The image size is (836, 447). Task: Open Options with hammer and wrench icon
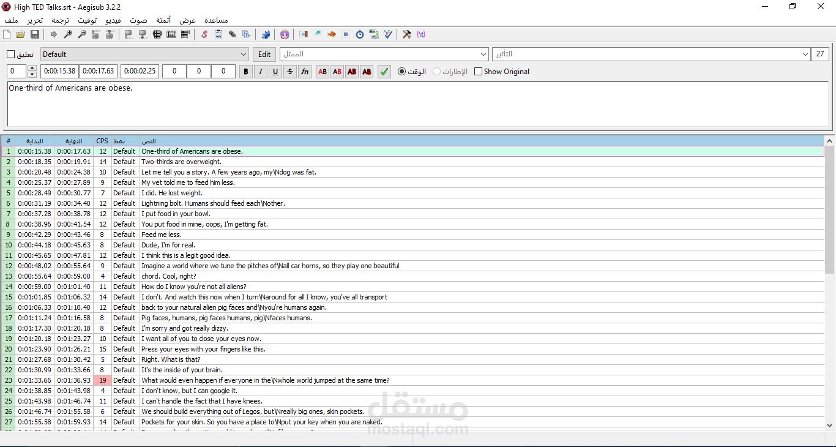click(407, 34)
